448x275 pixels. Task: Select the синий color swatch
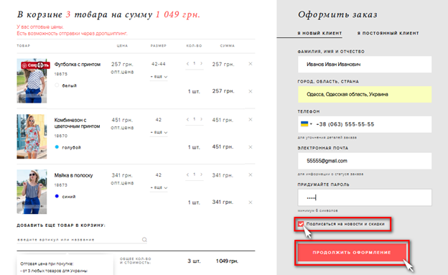tap(57, 196)
